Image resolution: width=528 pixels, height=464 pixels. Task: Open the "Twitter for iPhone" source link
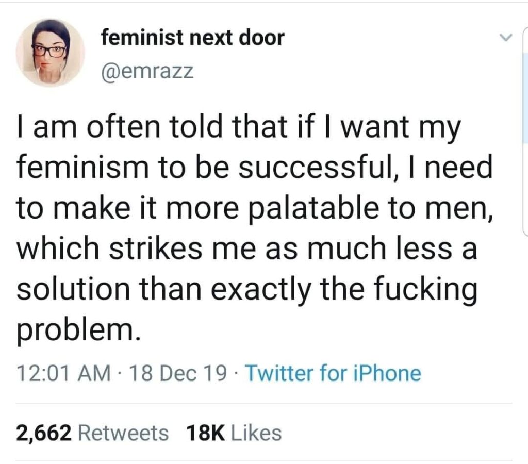pyautogui.click(x=333, y=373)
